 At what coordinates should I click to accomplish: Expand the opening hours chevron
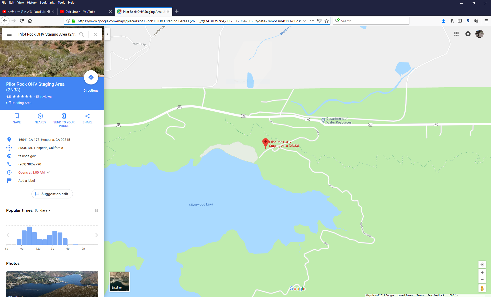point(48,173)
